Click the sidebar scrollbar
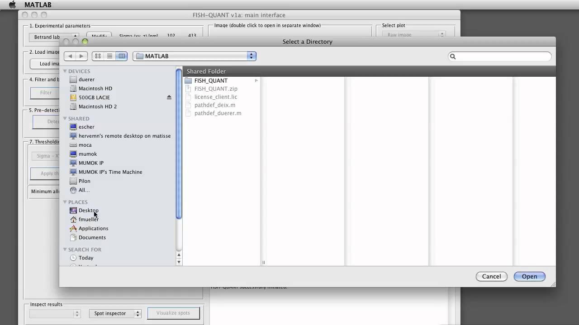 pos(179,144)
